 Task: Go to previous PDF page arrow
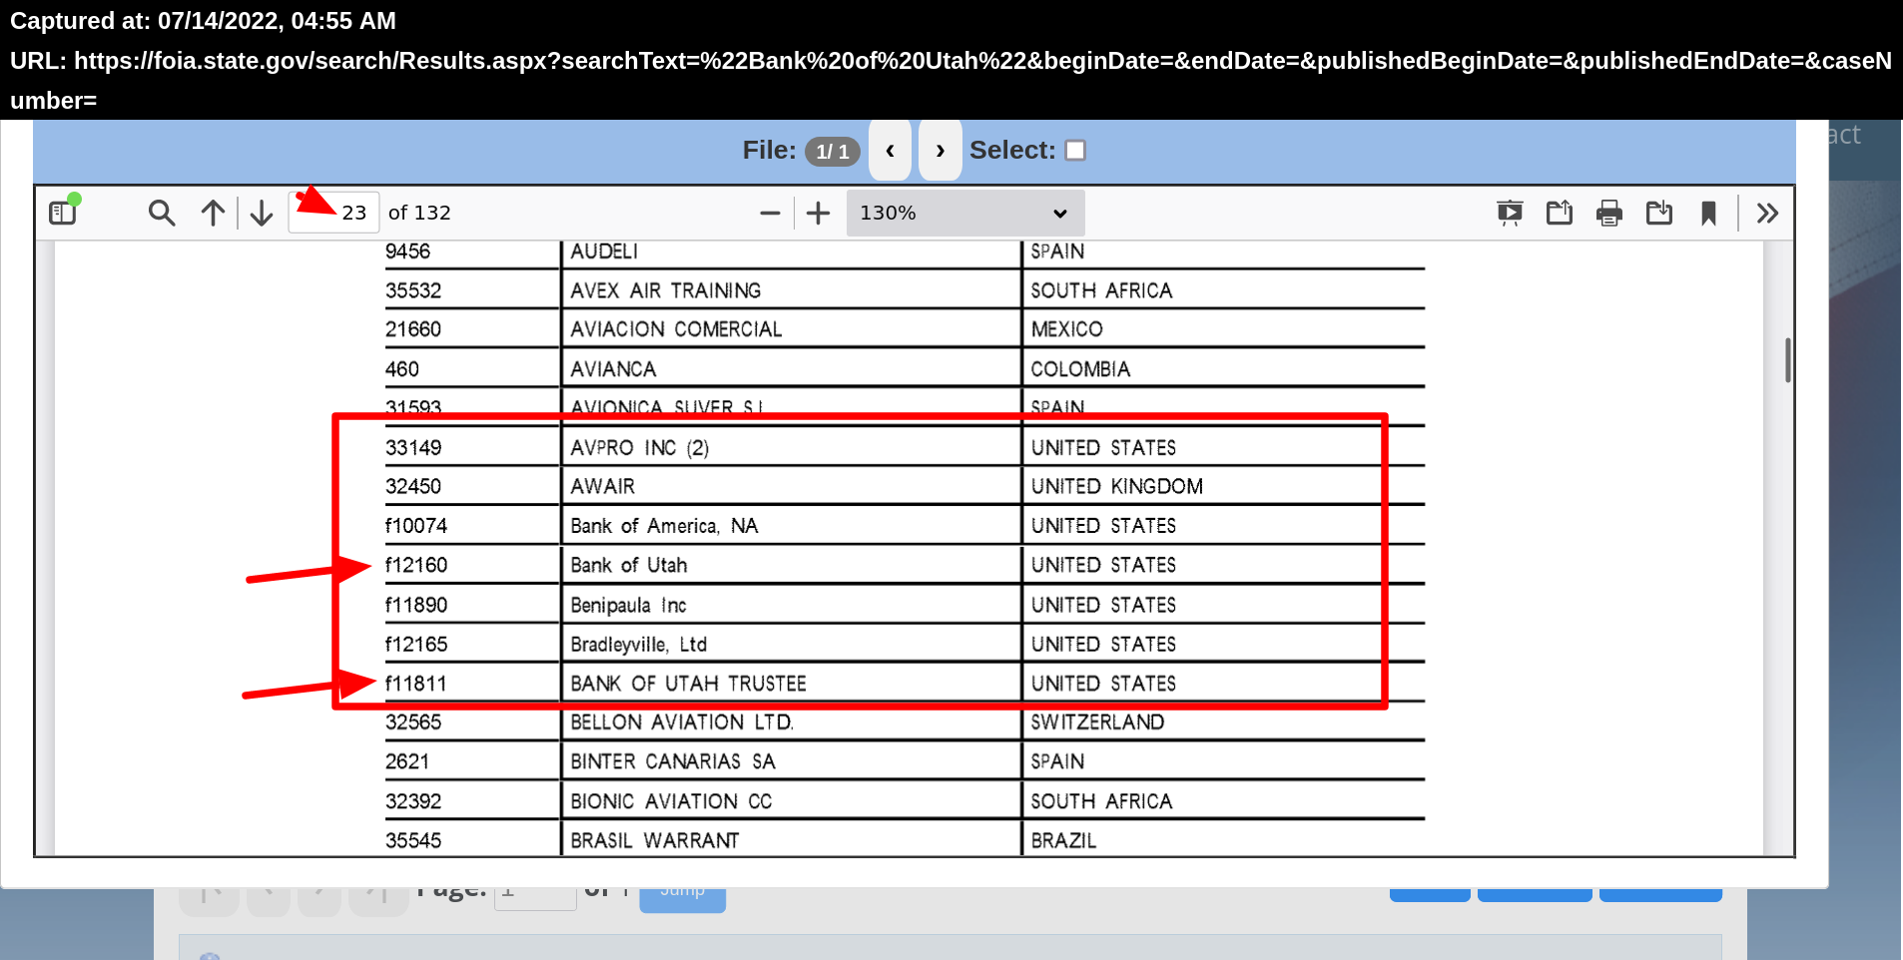(x=213, y=213)
